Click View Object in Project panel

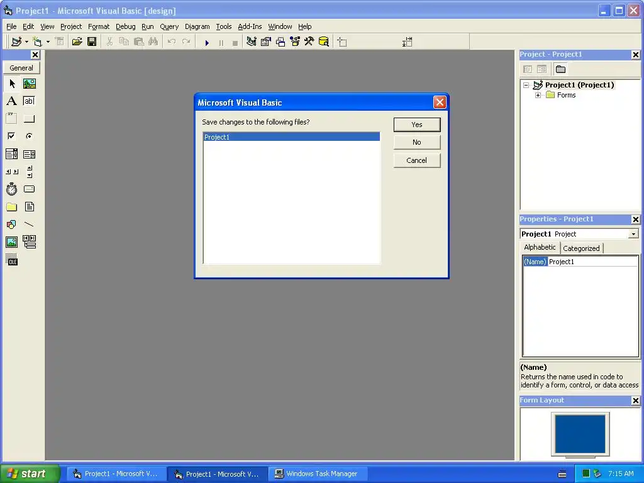pos(541,69)
